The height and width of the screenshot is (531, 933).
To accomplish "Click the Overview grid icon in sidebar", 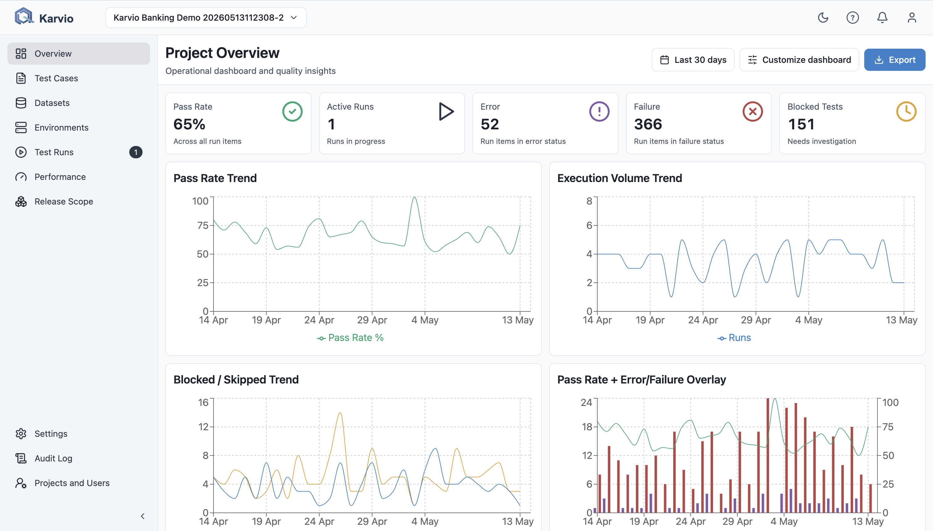I will coord(21,54).
